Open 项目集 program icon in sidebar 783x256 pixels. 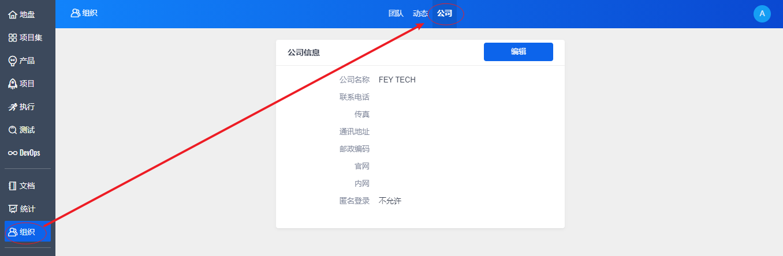coord(13,37)
